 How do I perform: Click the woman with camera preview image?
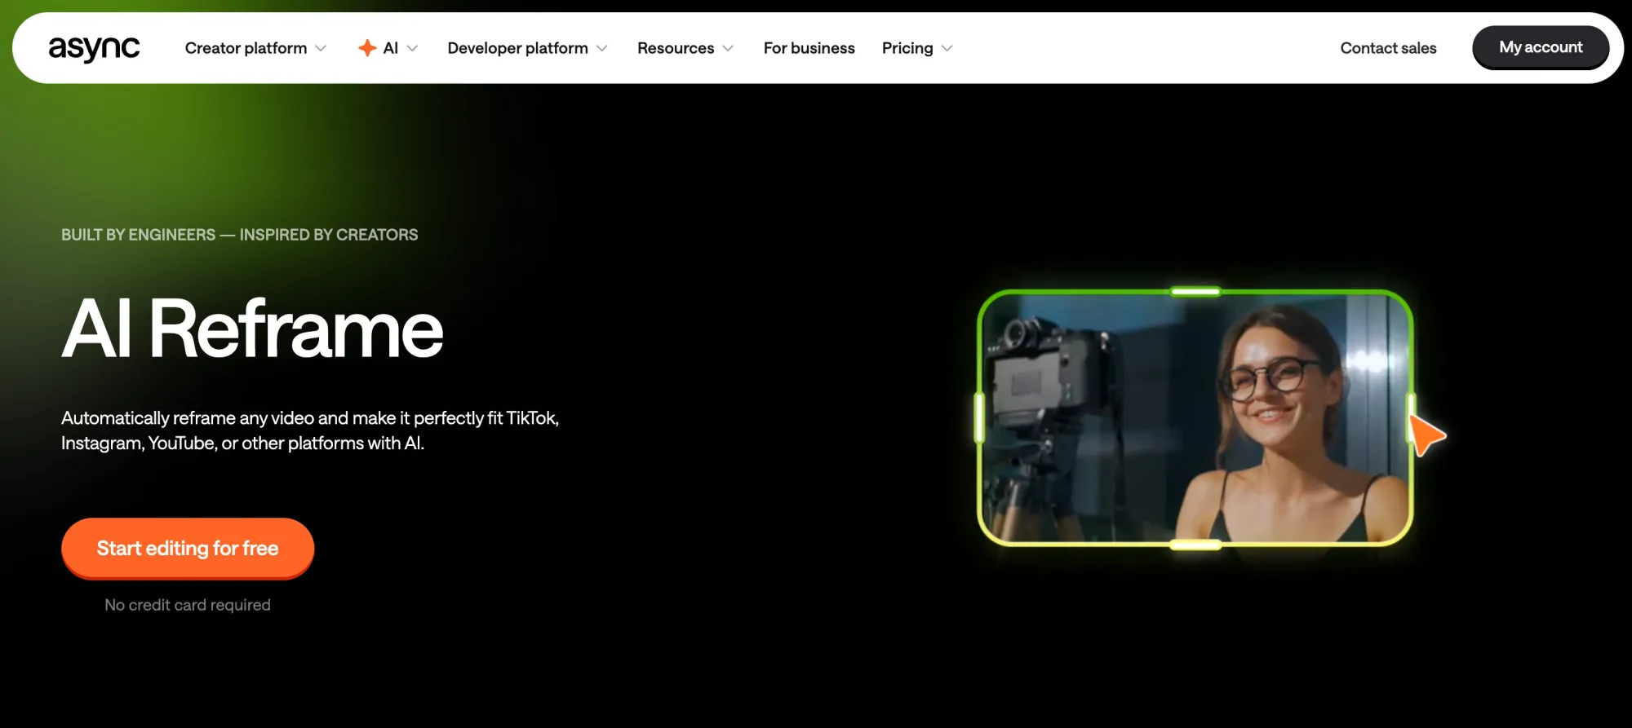tap(1195, 417)
